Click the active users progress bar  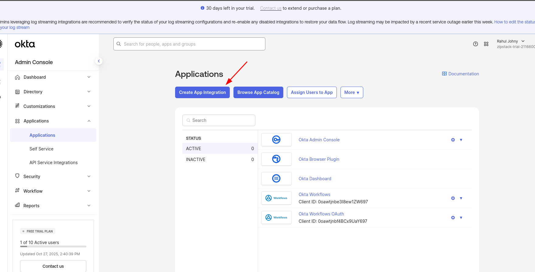pyautogui.click(x=53, y=246)
